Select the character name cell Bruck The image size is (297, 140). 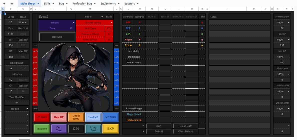[x=57, y=17]
